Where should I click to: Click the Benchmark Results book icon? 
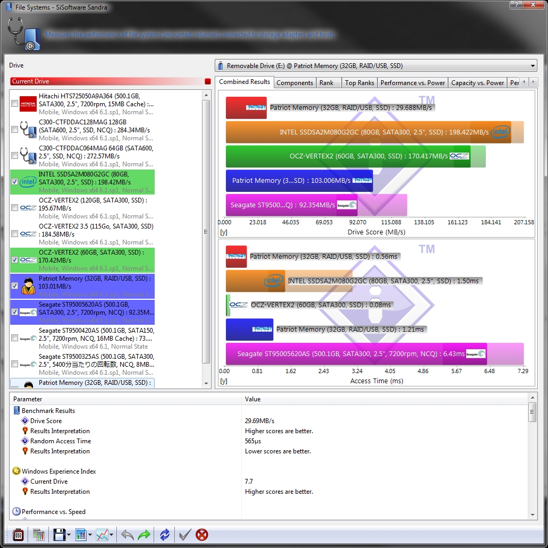pos(16,410)
